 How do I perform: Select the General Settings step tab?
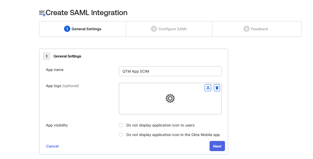pos(83,29)
